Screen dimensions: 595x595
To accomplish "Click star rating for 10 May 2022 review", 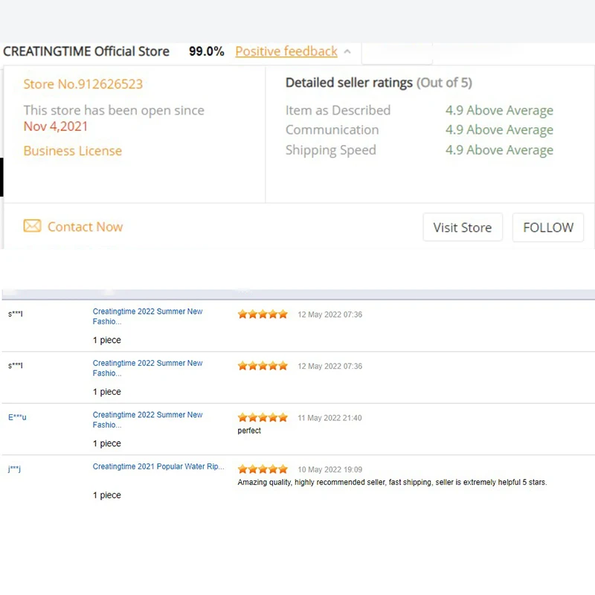I will click(263, 469).
